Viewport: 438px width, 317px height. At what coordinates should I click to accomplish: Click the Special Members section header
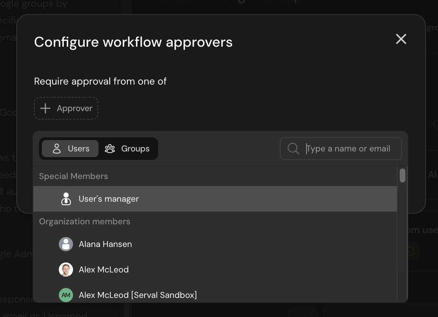(x=73, y=176)
